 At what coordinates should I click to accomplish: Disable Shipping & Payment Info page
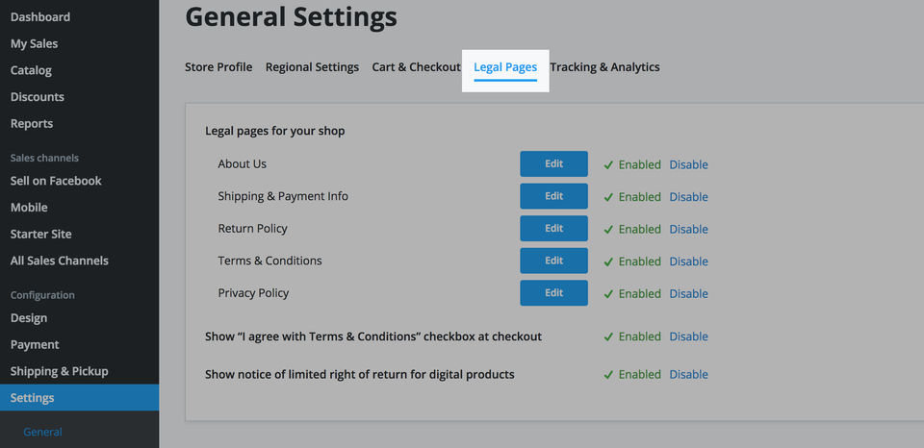688,197
